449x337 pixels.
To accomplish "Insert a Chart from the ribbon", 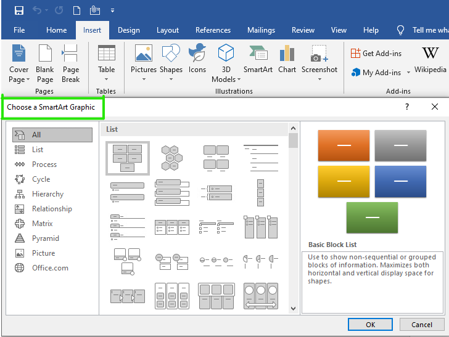I will pyautogui.click(x=287, y=59).
